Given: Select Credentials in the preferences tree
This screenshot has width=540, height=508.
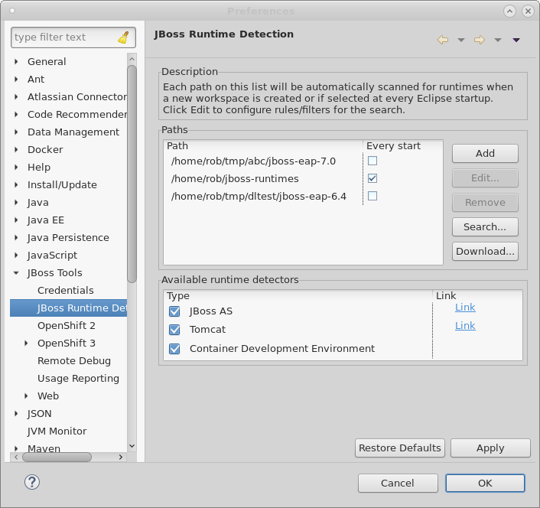Looking at the screenshot, I should pyautogui.click(x=65, y=291).
